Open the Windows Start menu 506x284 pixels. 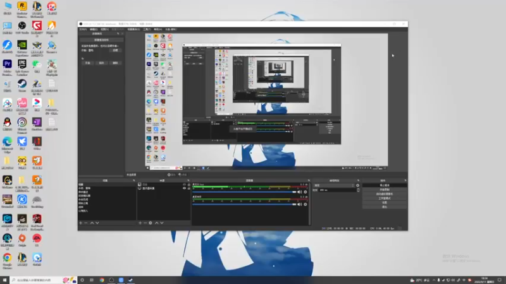coord(4,280)
